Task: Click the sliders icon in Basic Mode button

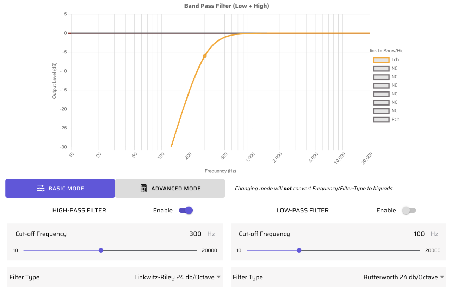Action: coord(41,188)
